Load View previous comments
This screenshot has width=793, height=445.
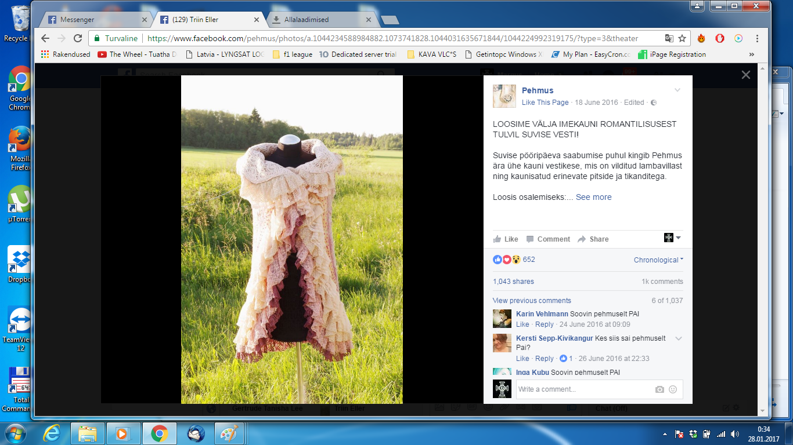[x=532, y=301]
